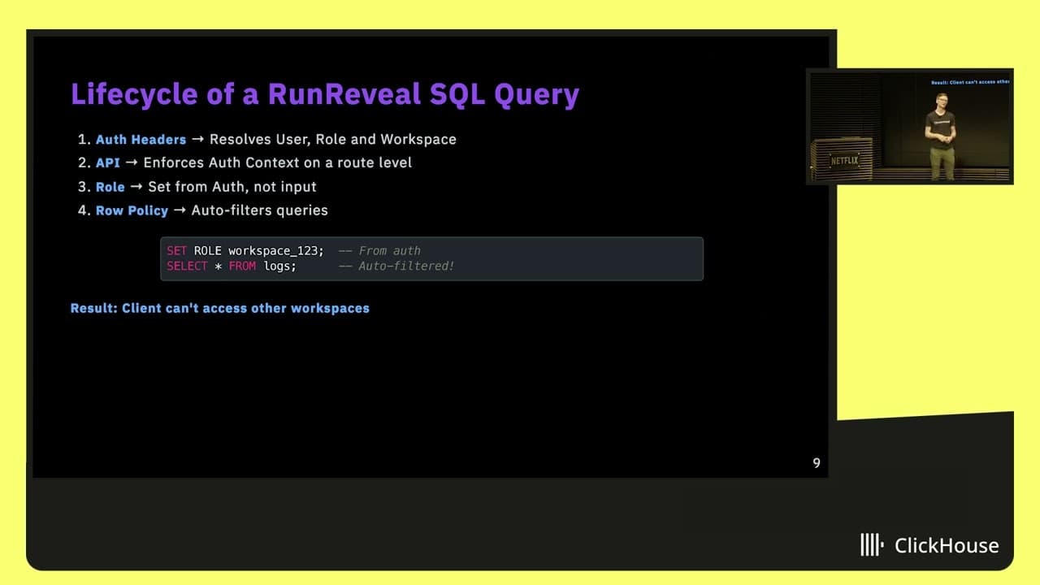Select the 'API' blue label

pyautogui.click(x=107, y=162)
